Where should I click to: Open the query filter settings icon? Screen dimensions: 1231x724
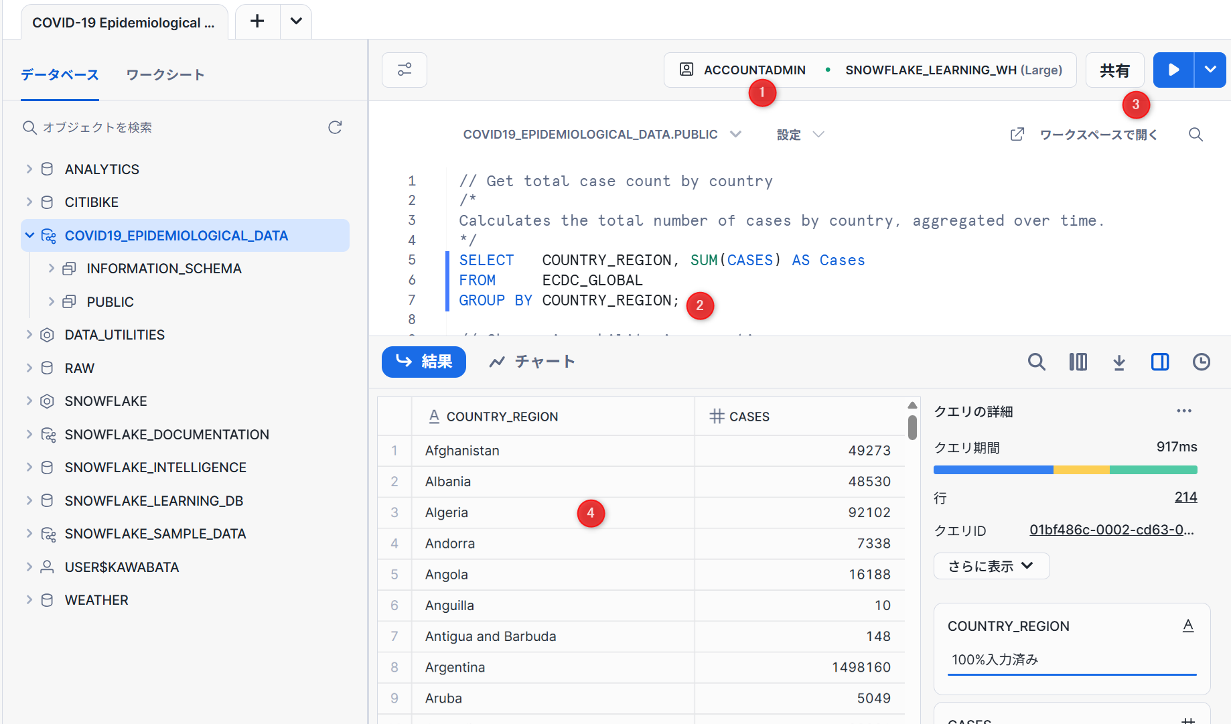click(x=405, y=70)
